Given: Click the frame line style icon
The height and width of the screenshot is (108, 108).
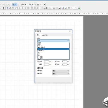Looking at the screenshot, I should pyautogui.click(x=69, y=8).
